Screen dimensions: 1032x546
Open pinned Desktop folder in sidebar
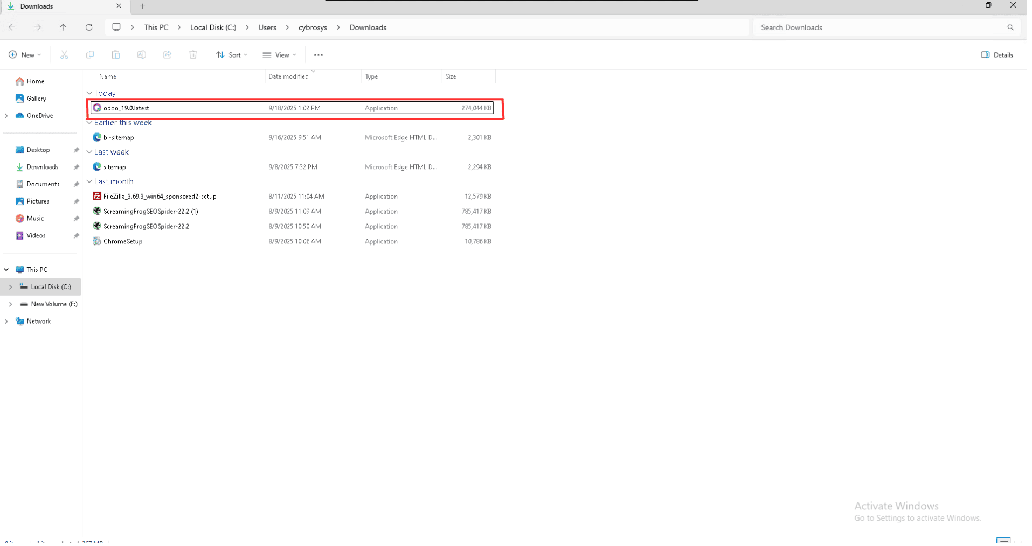[33, 151]
